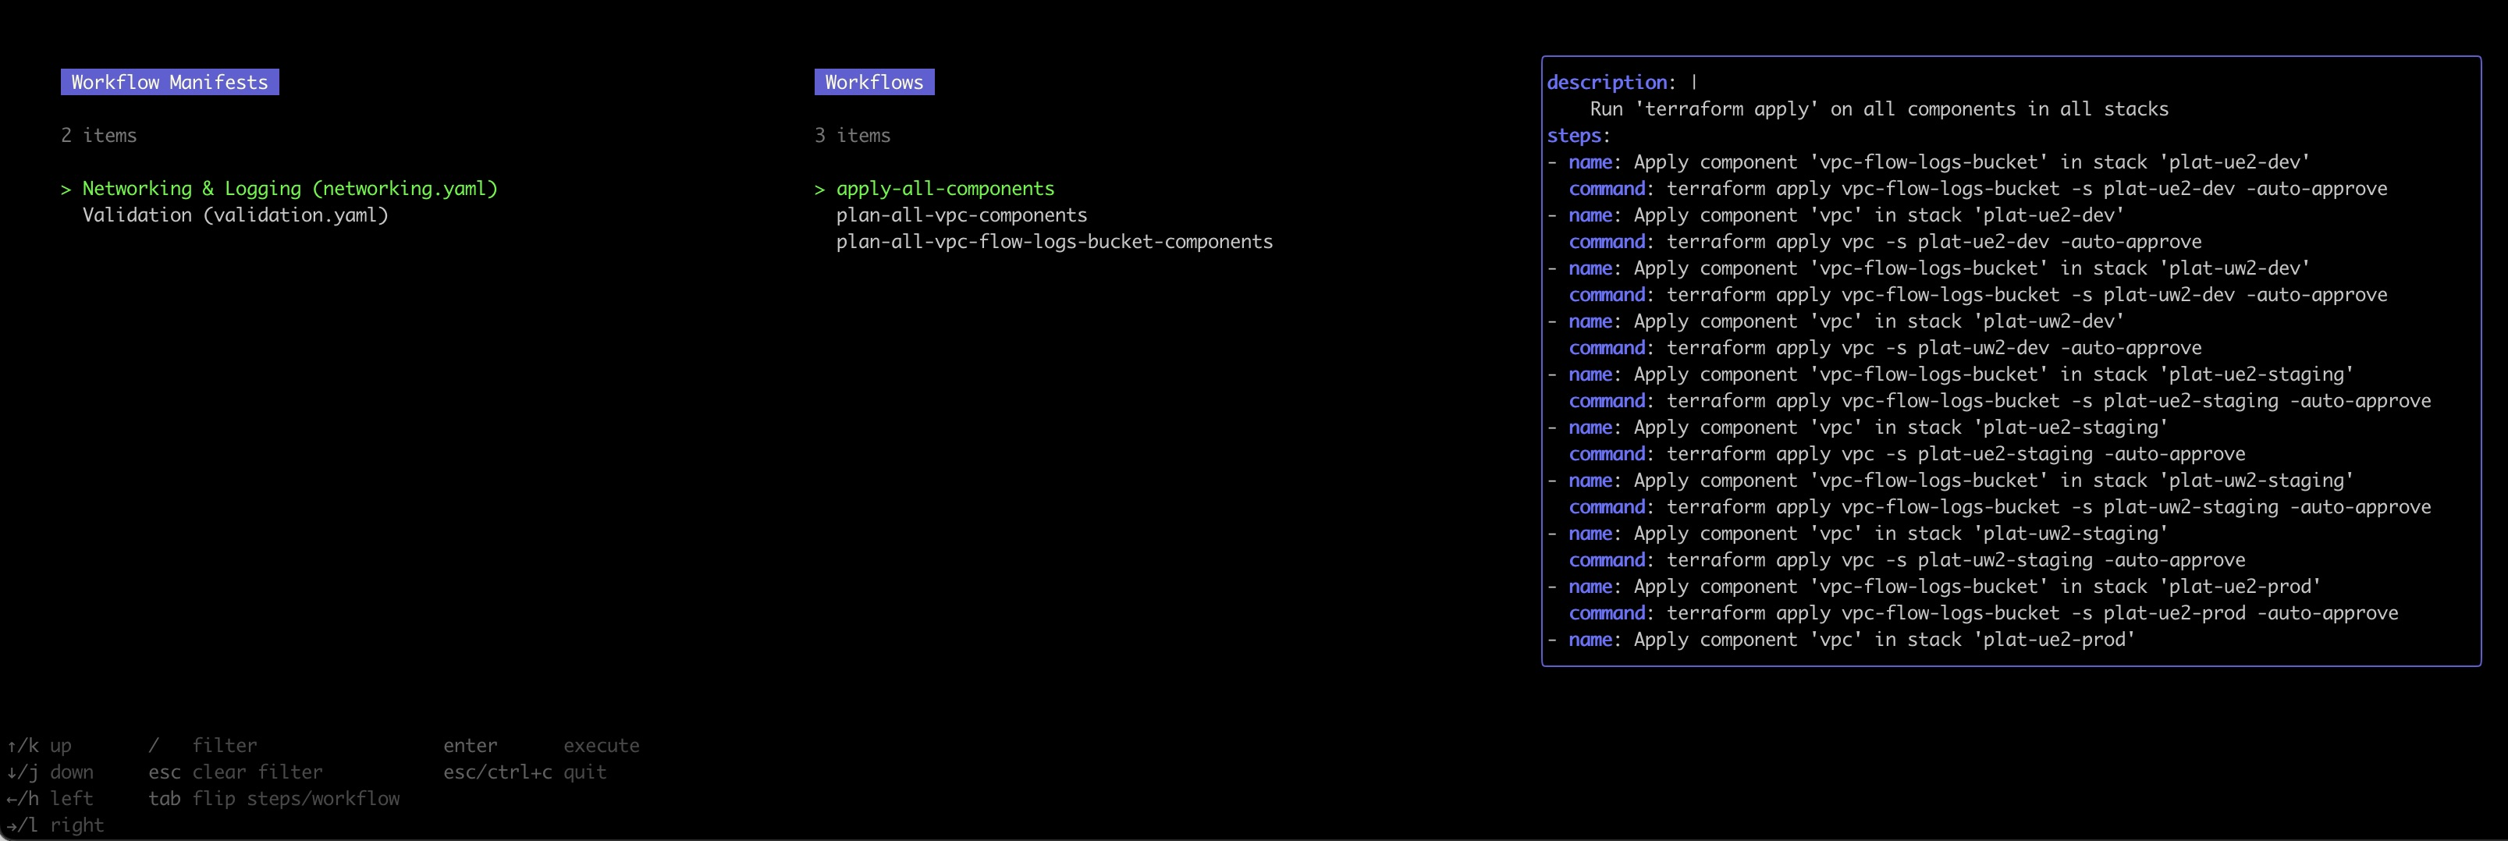Choose the plan-all-vpc-flow-logs-bucket-components workflow
This screenshot has height=841, width=2508.
pyautogui.click(x=1053, y=241)
